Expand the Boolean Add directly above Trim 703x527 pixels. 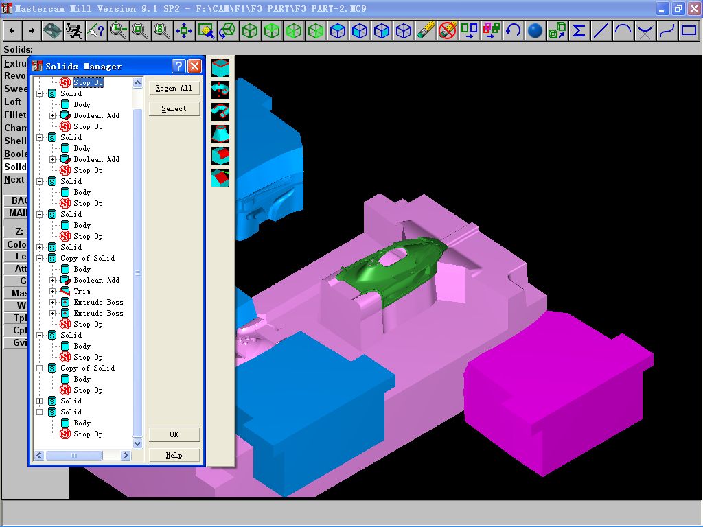(52, 280)
